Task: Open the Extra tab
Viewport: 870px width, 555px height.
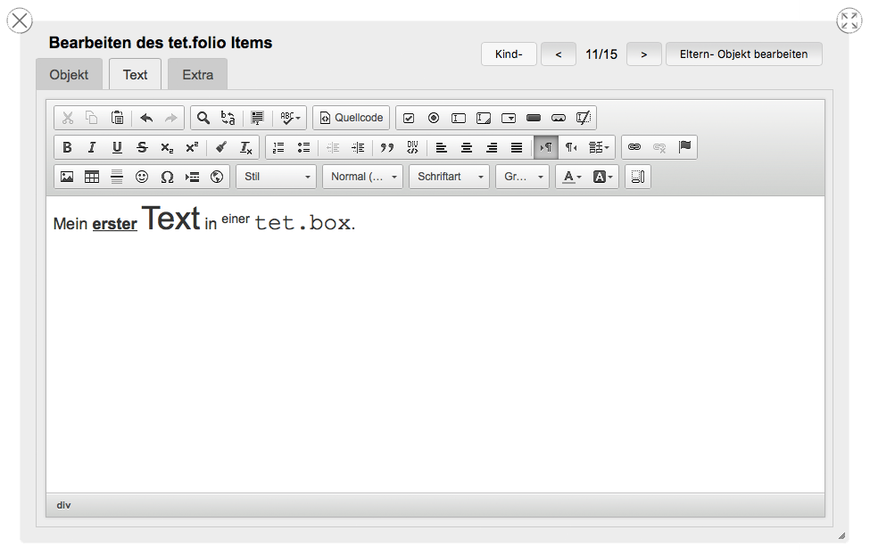Action: pyautogui.click(x=197, y=75)
